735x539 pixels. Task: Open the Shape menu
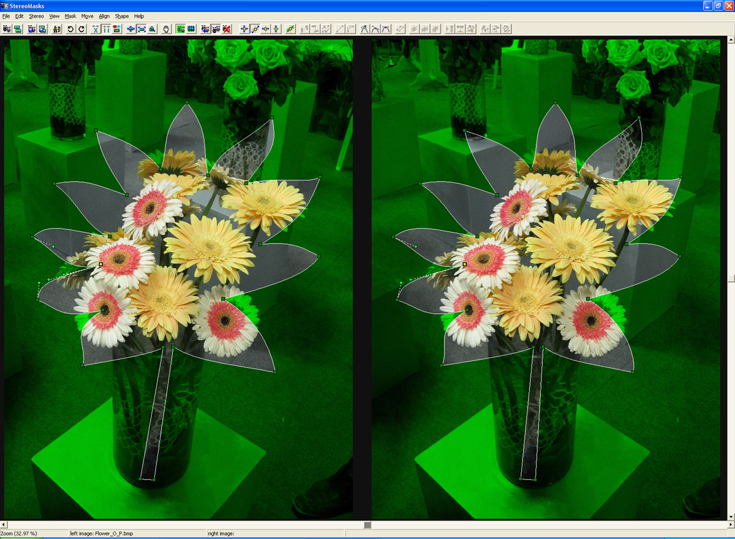tap(121, 16)
